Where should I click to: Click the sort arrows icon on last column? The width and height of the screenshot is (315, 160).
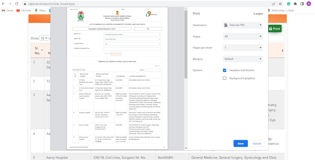[x=282, y=51]
